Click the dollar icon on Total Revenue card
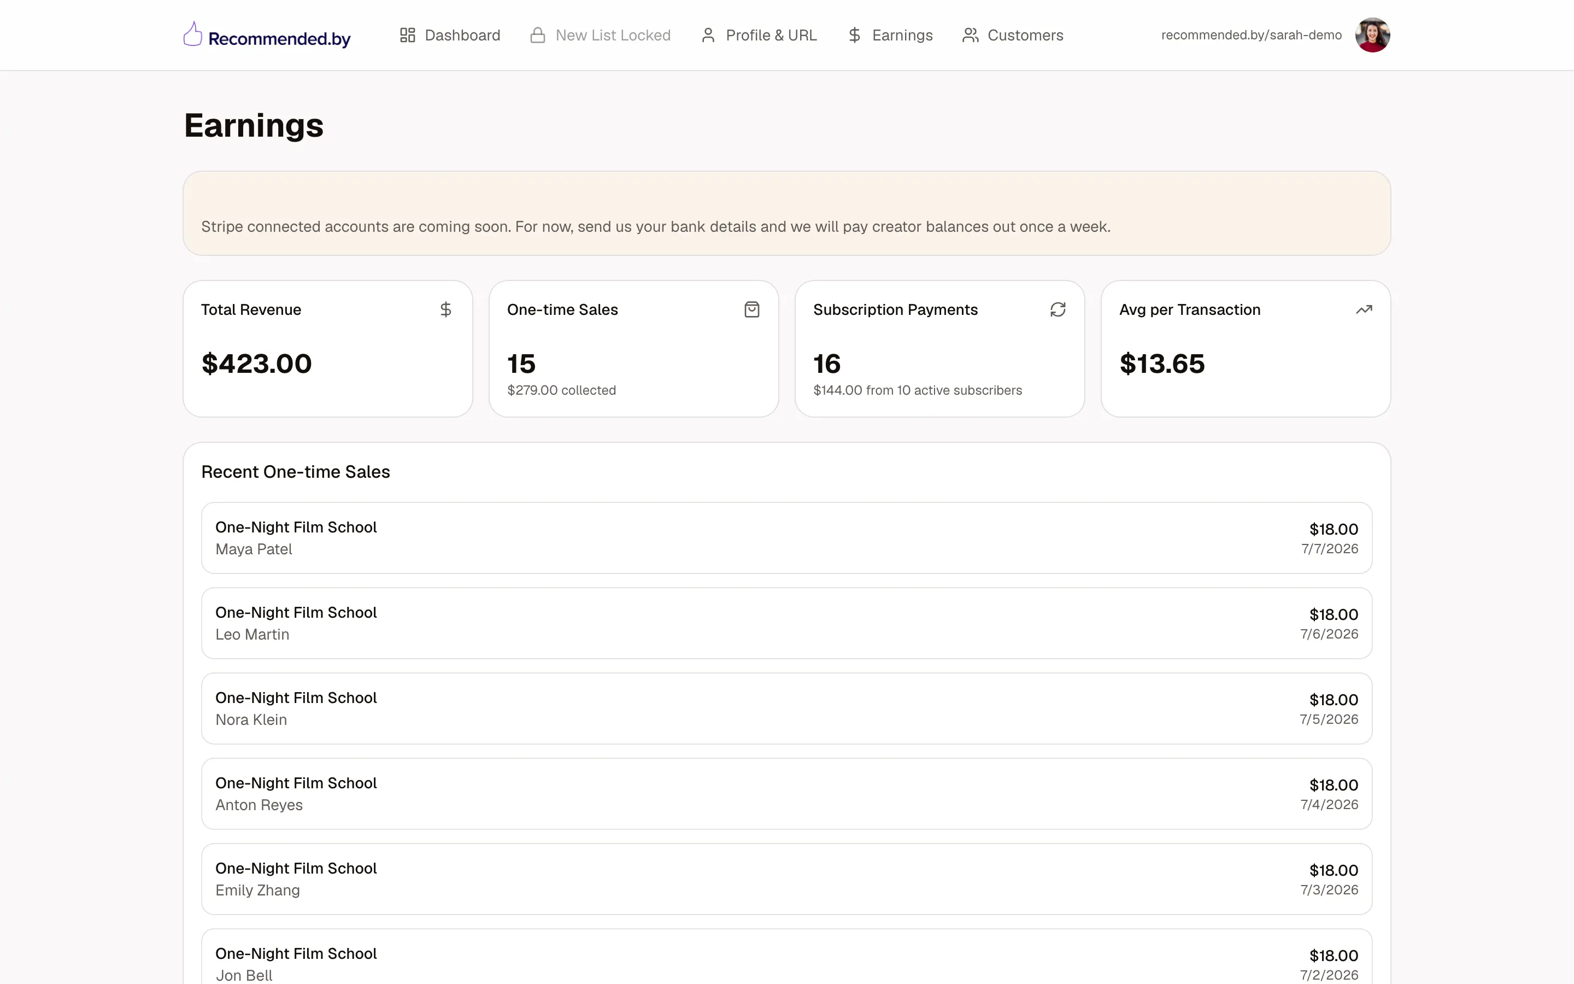1574x984 pixels. [x=445, y=310]
